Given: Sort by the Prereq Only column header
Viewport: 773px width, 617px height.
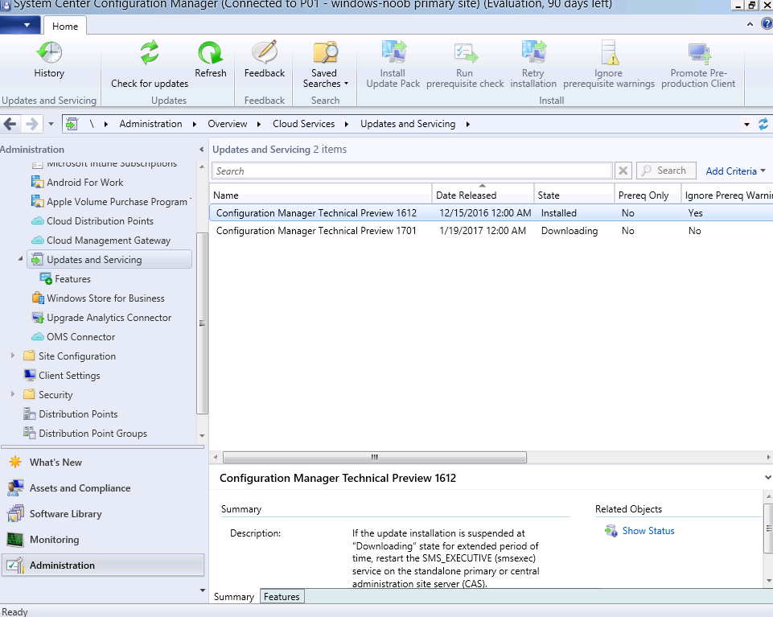Looking at the screenshot, I should (648, 195).
